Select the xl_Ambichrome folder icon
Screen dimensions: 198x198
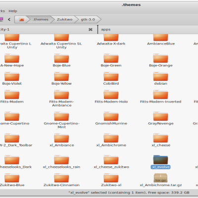111,138
